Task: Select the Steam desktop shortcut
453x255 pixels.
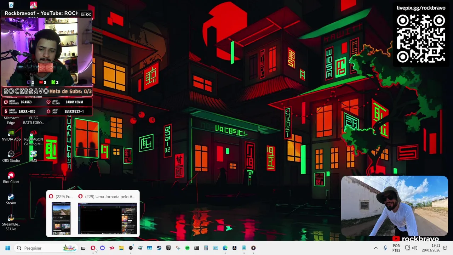Action: 11,199
